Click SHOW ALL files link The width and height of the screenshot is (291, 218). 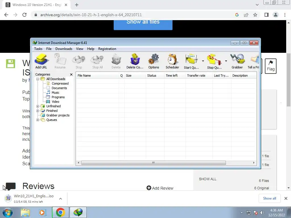click(x=207, y=179)
